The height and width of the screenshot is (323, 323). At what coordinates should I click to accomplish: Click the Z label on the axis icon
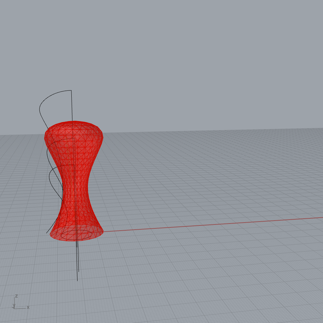pyautogui.click(x=16, y=296)
